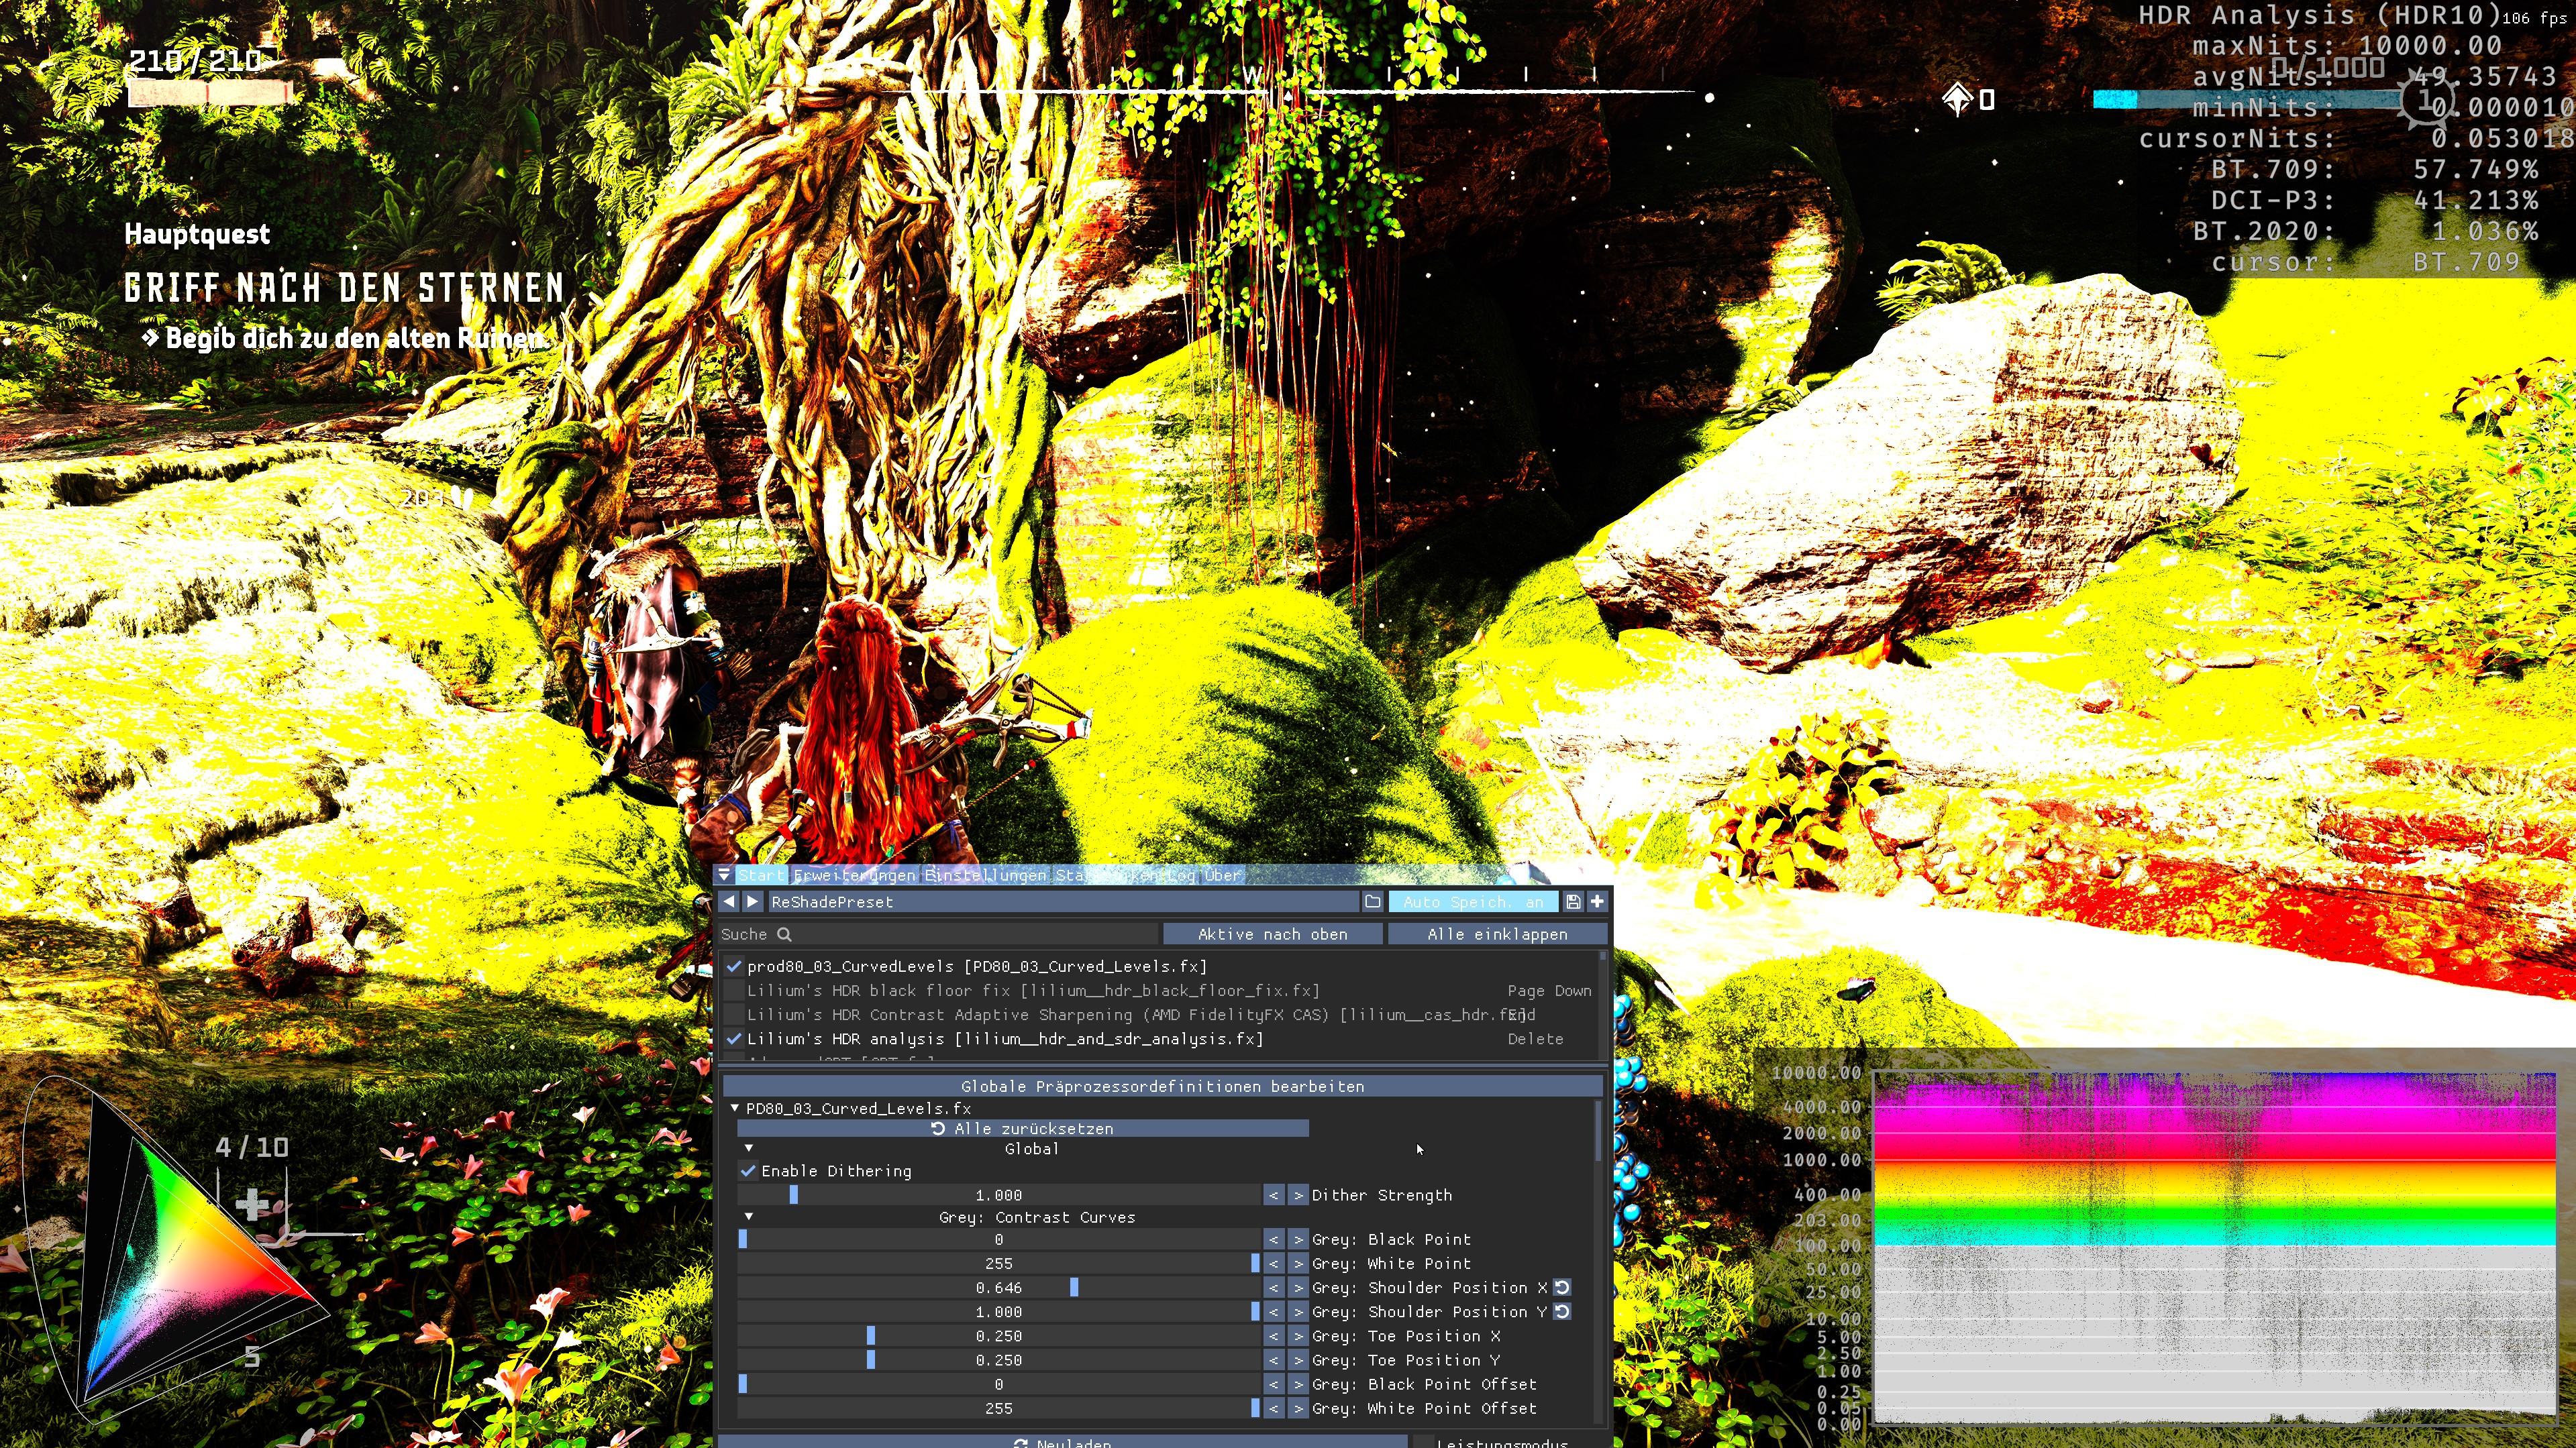Decrease Grey: White Point Offset with <
The height and width of the screenshot is (1448, 2576).
1273,1408
